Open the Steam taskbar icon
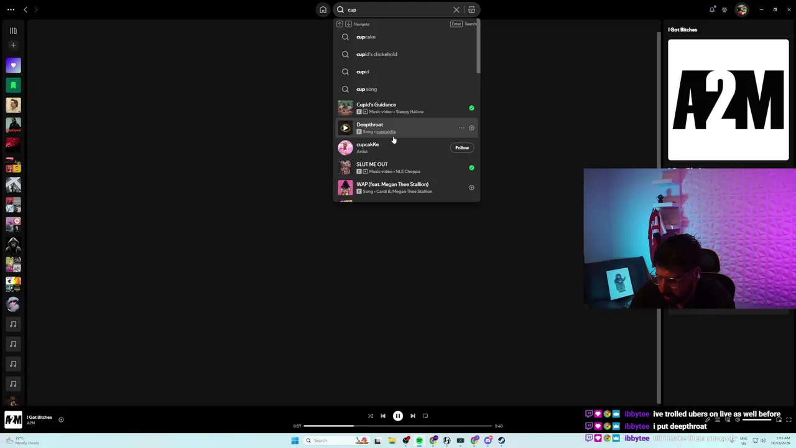The height and width of the screenshot is (448, 796). coord(501,441)
